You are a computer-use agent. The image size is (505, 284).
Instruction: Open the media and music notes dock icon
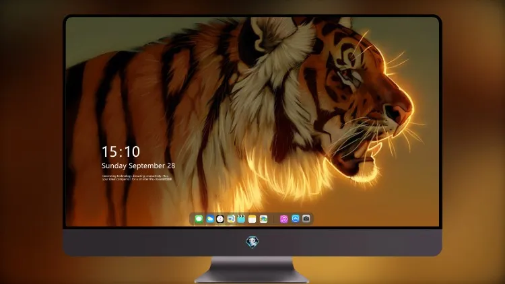point(230,219)
